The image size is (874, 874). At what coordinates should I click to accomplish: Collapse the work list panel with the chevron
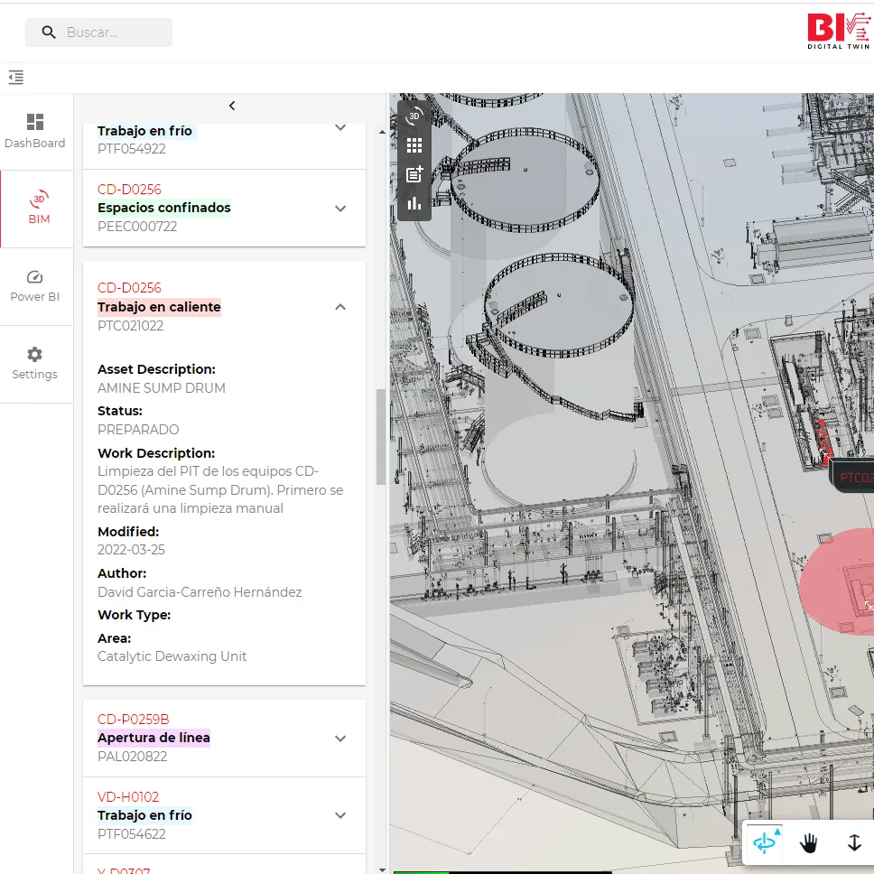click(231, 106)
